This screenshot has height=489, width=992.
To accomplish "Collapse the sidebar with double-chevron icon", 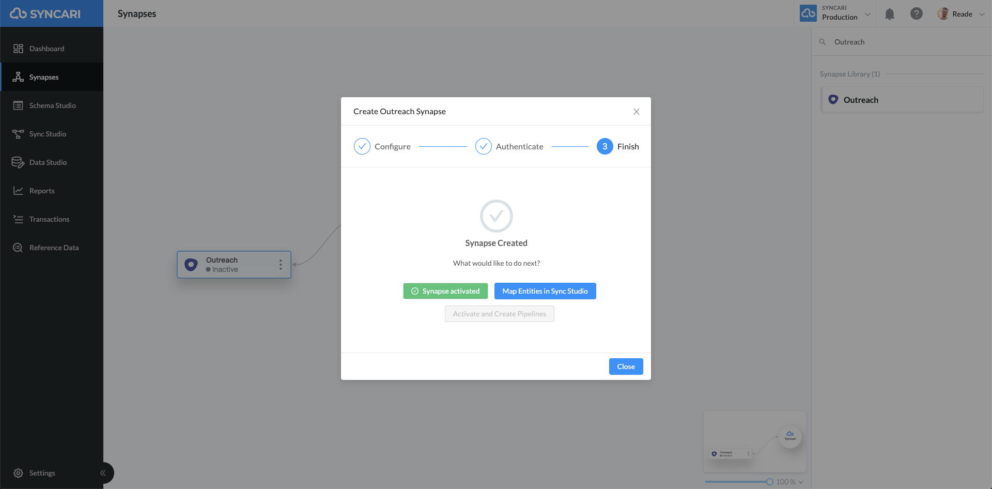I will pos(103,473).
